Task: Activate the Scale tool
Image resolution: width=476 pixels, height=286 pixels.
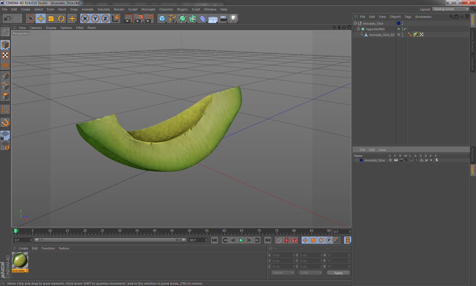Action: click(x=51, y=19)
